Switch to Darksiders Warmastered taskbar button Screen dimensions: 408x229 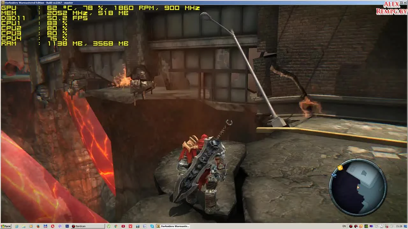pyautogui.click(x=173, y=226)
